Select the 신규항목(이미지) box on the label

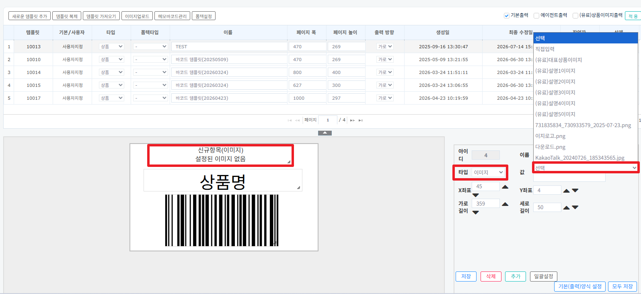(220, 155)
